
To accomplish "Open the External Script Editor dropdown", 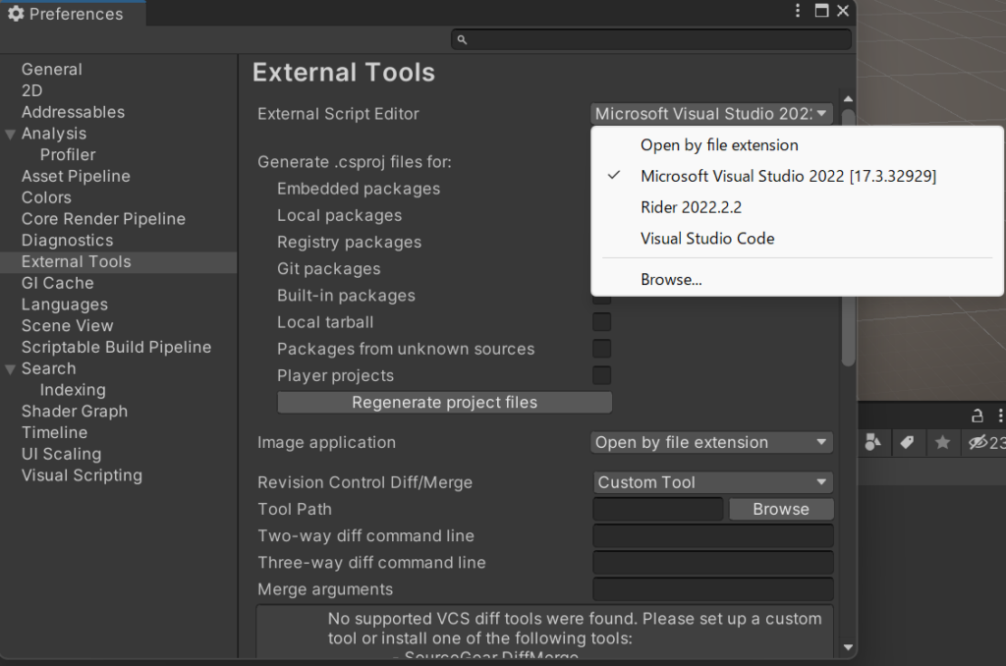I will point(711,114).
